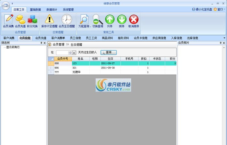Click home icon in breadcrumb bar
The height and width of the screenshot is (145, 227).
(x=50, y=44)
